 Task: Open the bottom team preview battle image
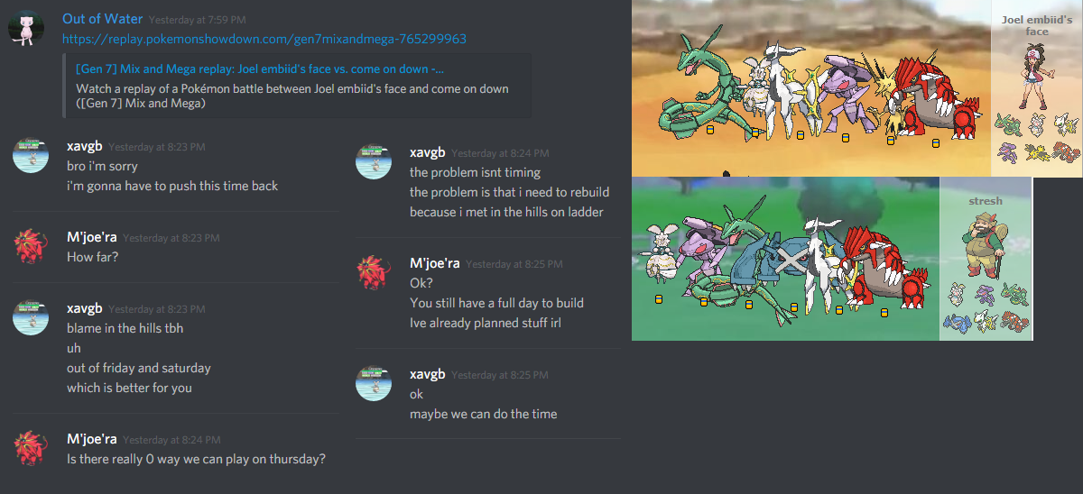coord(832,259)
